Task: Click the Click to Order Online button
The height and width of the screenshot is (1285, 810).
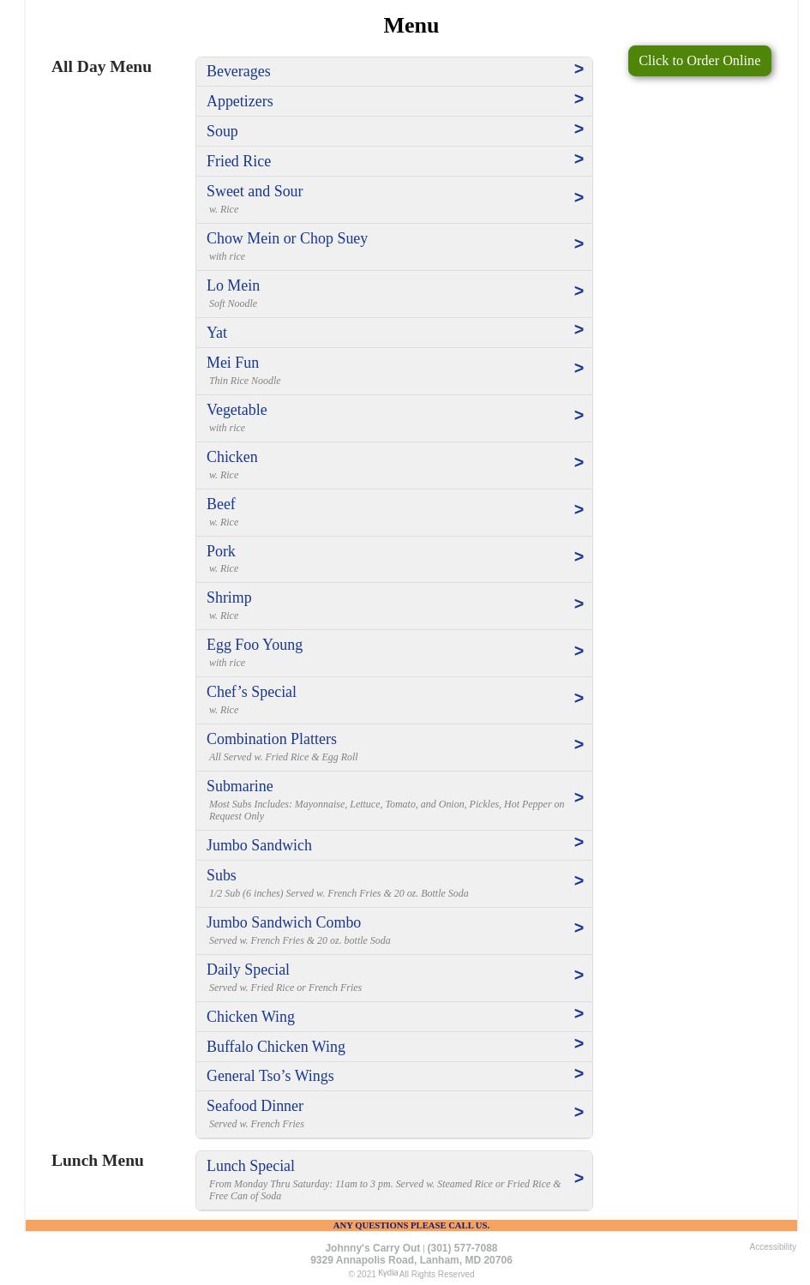Action: (x=699, y=61)
